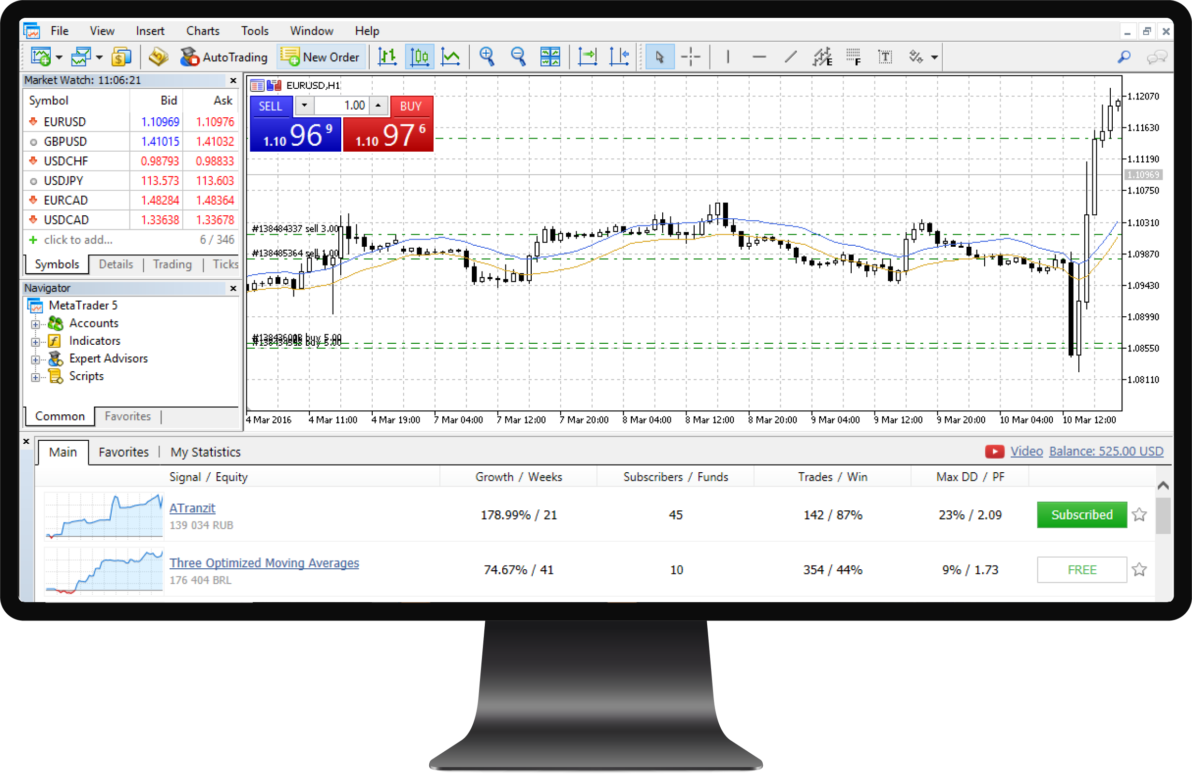Open the Profiles dropdown arrow
This screenshot has height=774, width=1192.
pos(99,57)
